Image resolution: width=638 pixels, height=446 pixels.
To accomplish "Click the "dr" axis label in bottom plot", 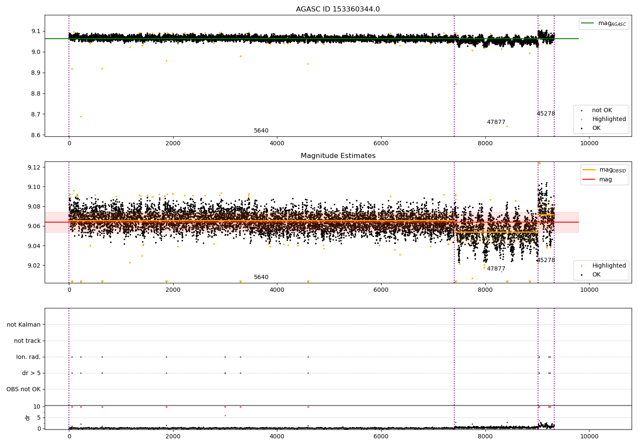I will (28, 418).
